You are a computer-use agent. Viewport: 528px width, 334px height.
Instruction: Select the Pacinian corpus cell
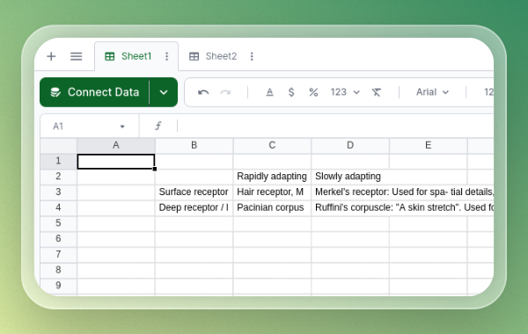point(272,207)
